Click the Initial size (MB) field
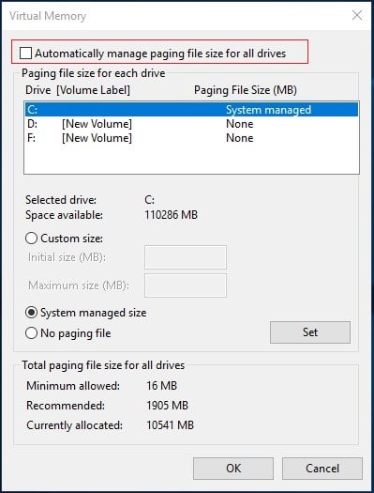Viewport: 374px width, 493px height. [x=186, y=257]
